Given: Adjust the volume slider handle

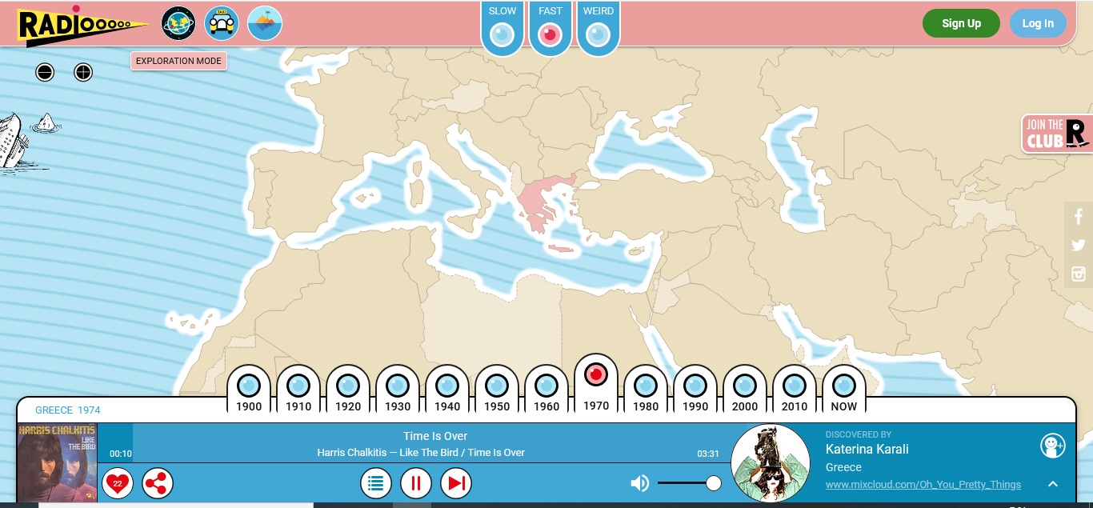Looking at the screenshot, I should coord(714,483).
